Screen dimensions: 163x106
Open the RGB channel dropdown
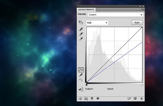97,23
